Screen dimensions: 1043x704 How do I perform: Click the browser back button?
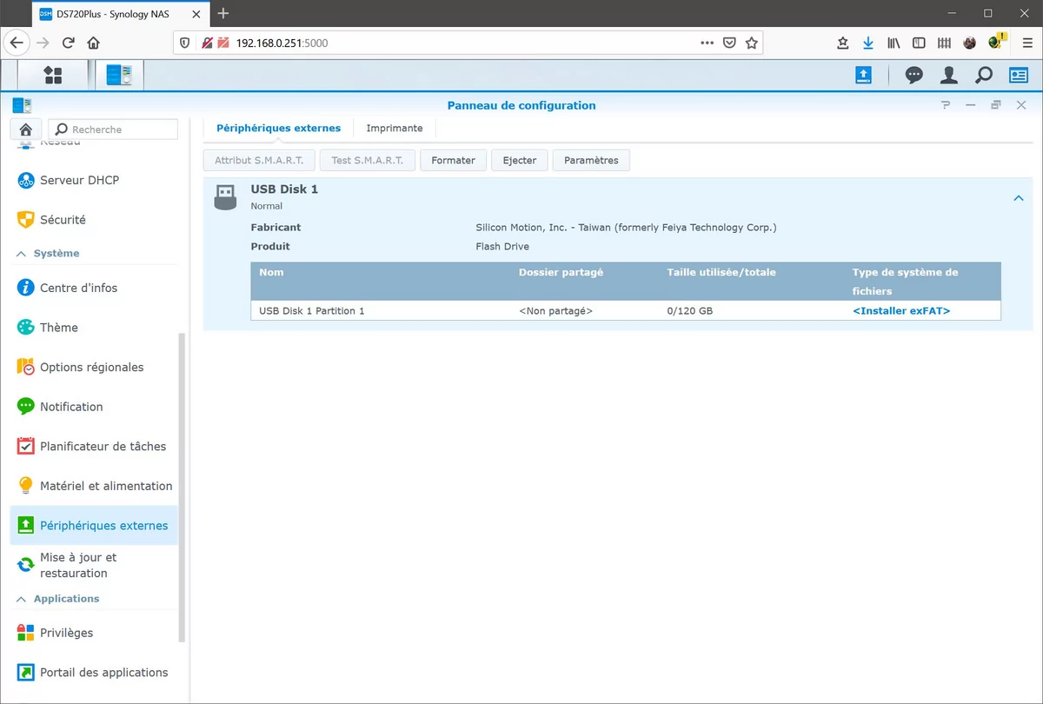[18, 43]
